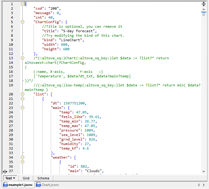The image size is (209, 189).
Task: Click the vertical split handle at bottom left
Action: point(5,171)
